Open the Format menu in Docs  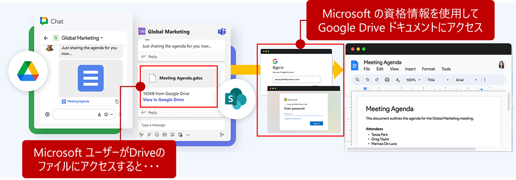pos(428,69)
